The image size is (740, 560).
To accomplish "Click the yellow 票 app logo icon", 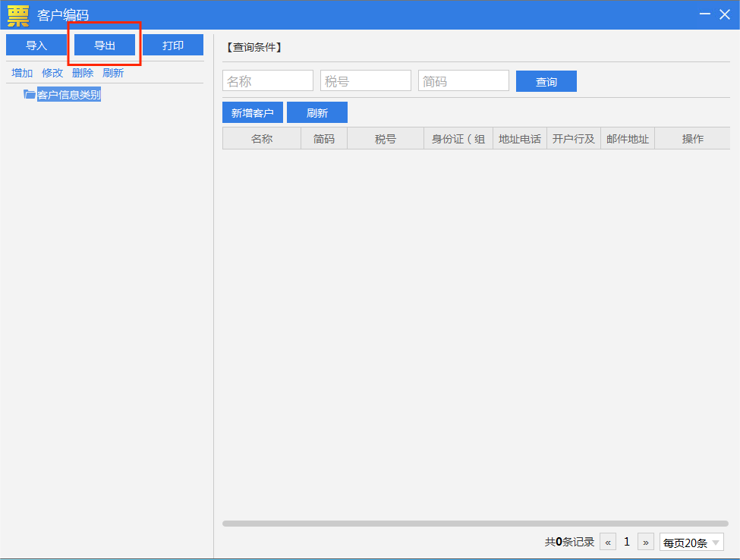I will (x=18, y=16).
